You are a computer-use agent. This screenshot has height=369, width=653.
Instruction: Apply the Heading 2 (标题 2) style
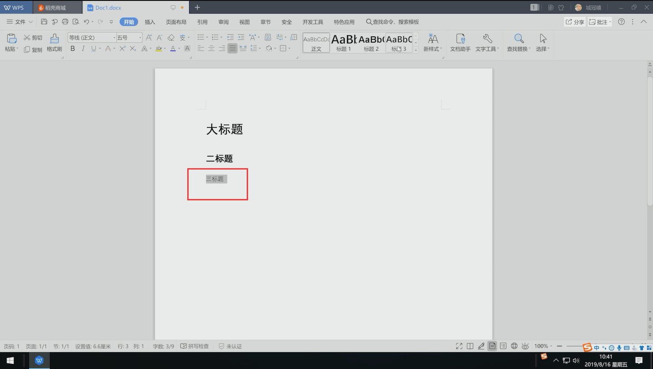(371, 43)
